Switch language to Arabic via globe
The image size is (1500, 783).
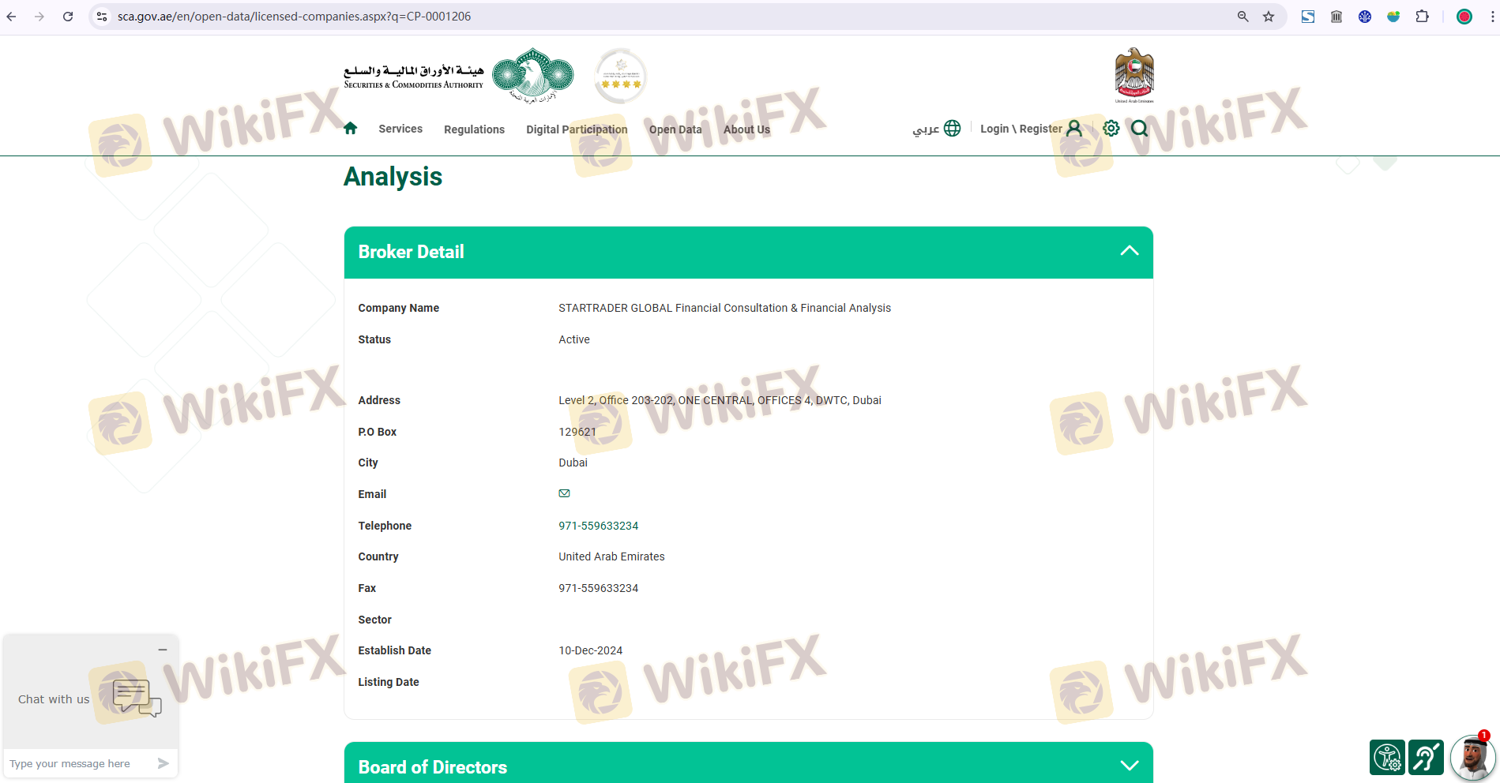pyautogui.click(x=937, y=129)
